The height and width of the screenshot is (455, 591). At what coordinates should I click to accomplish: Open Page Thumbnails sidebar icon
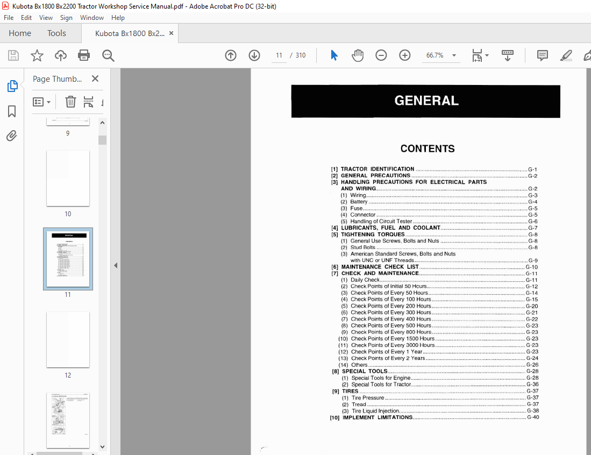point(12,86)
